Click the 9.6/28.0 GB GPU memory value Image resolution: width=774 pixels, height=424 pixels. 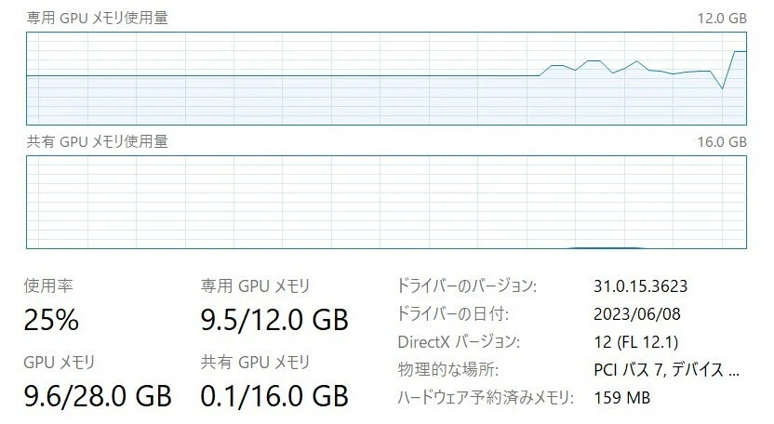point(98,396)
